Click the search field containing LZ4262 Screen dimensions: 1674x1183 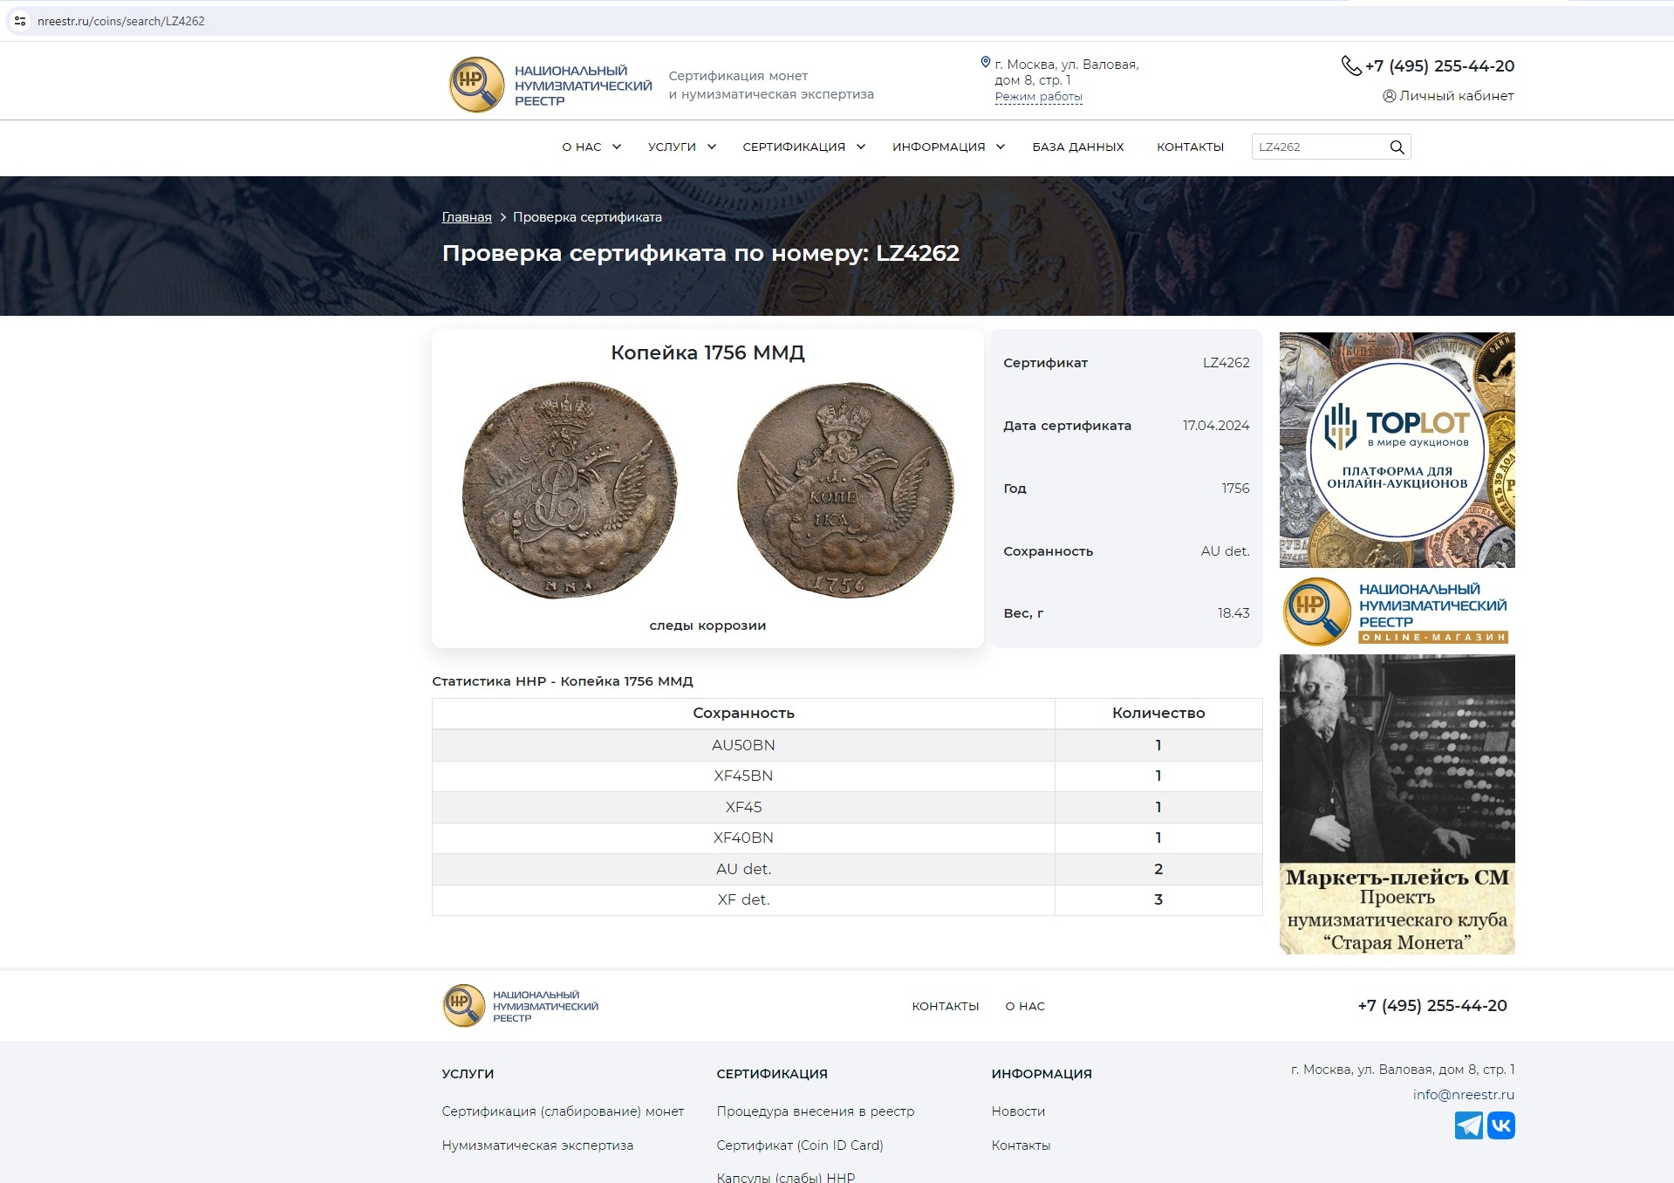(1317, 147)
